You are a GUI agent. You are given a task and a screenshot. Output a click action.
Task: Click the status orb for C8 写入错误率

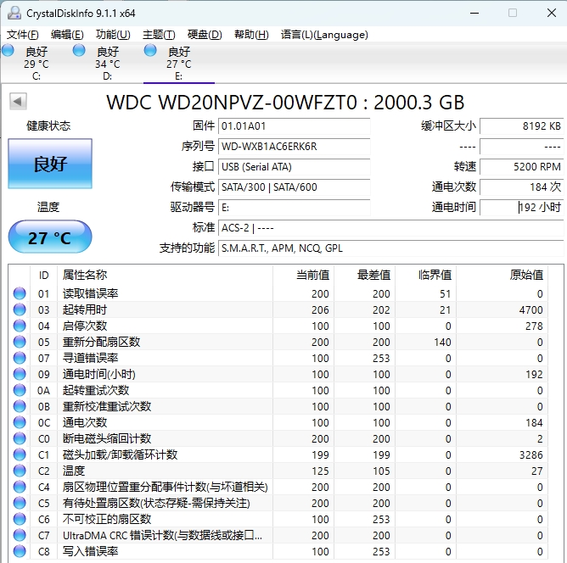coord(20,551)
